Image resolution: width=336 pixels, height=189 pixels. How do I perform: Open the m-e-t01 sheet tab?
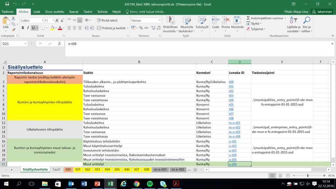(x=160, y=170)
